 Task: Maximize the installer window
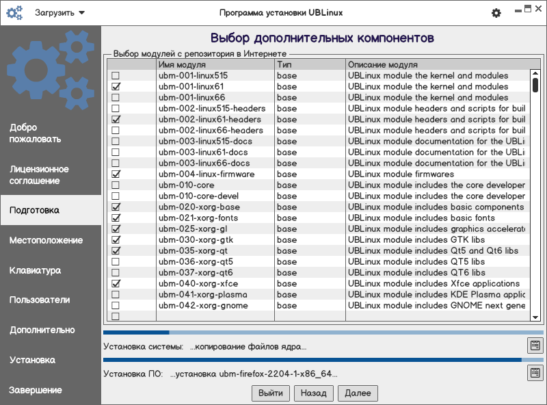coord(527,9)
